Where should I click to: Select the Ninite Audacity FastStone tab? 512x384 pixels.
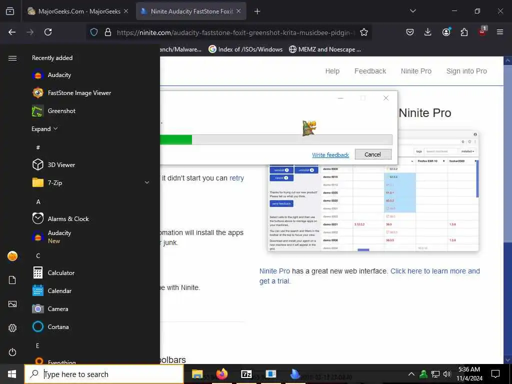[x=191, y=11]
